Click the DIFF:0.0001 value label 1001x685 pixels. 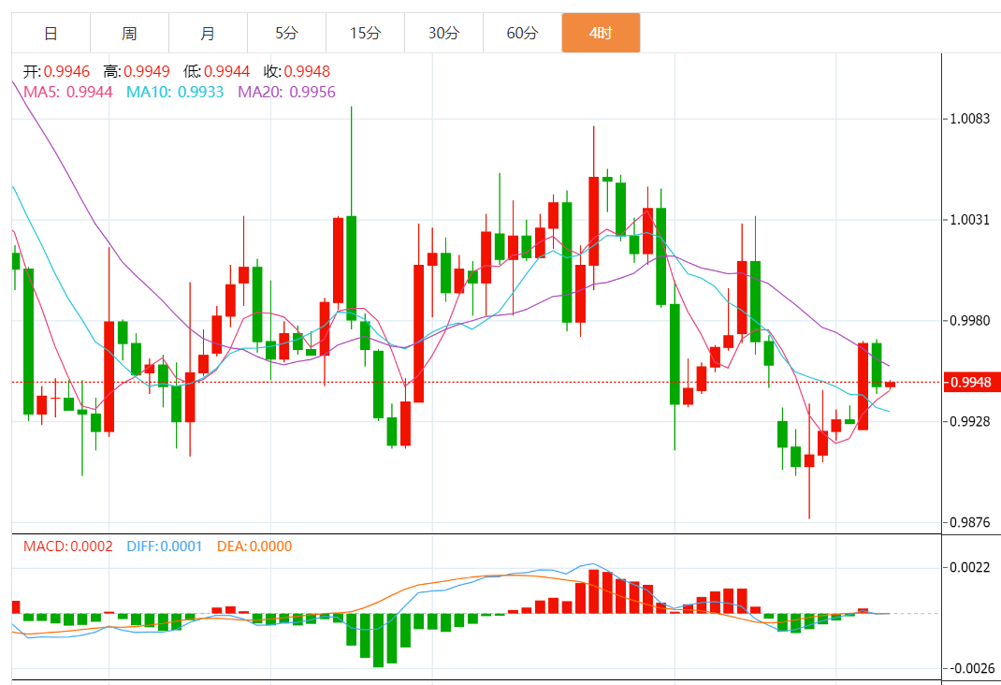(164, 547)
